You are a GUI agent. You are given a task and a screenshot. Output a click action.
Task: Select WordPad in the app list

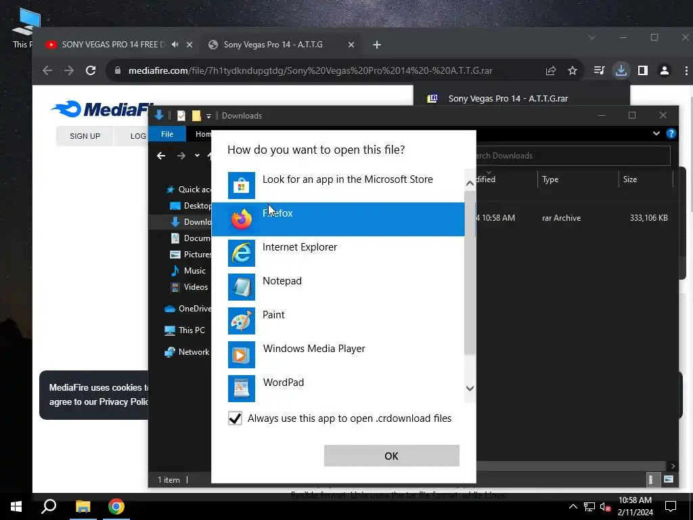pyautogui.click(x=338, y=388)
